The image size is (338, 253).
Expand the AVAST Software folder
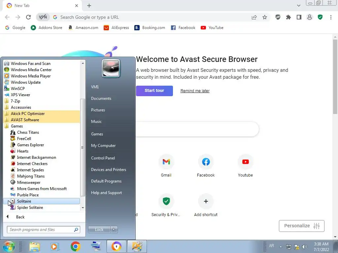pyautogui.click(x=41, y=120)
